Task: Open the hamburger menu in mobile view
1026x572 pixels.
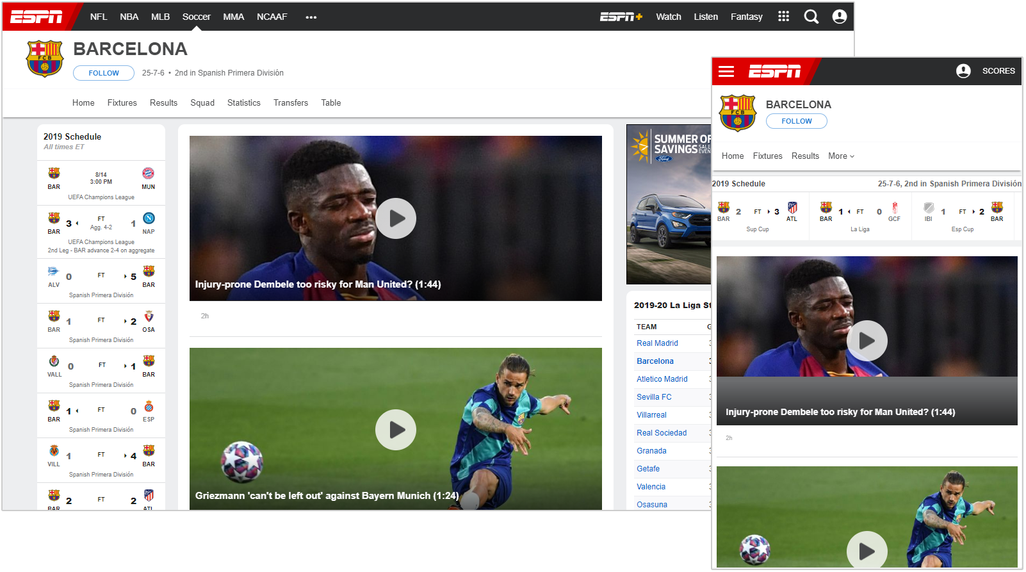Action: tap(726, 71)
